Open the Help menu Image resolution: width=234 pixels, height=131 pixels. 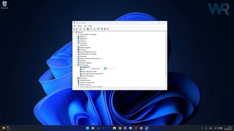pos(90,26)
